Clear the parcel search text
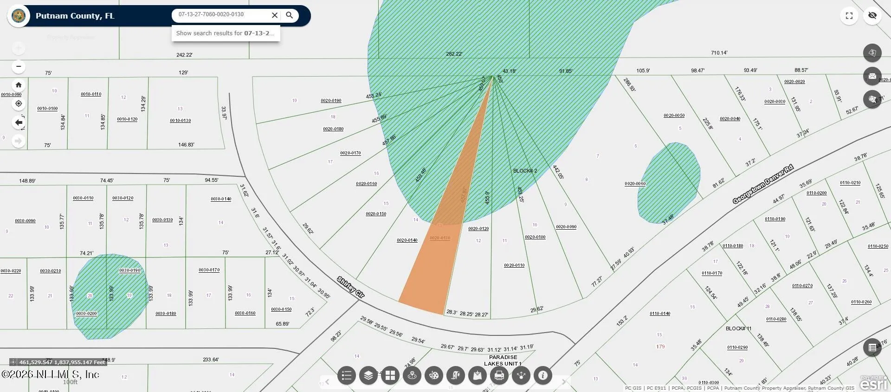This screenshot has height=392, width=891. point(275,15)
